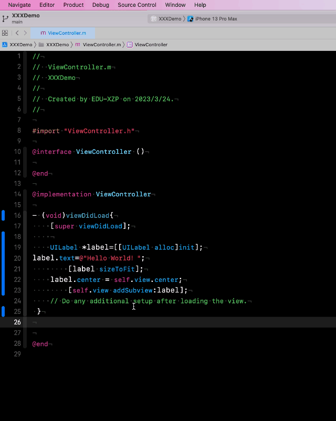Click the source control branch icon
Image resolution: width=336 pixels, height=421 pixels.
(x=5, y=18)
